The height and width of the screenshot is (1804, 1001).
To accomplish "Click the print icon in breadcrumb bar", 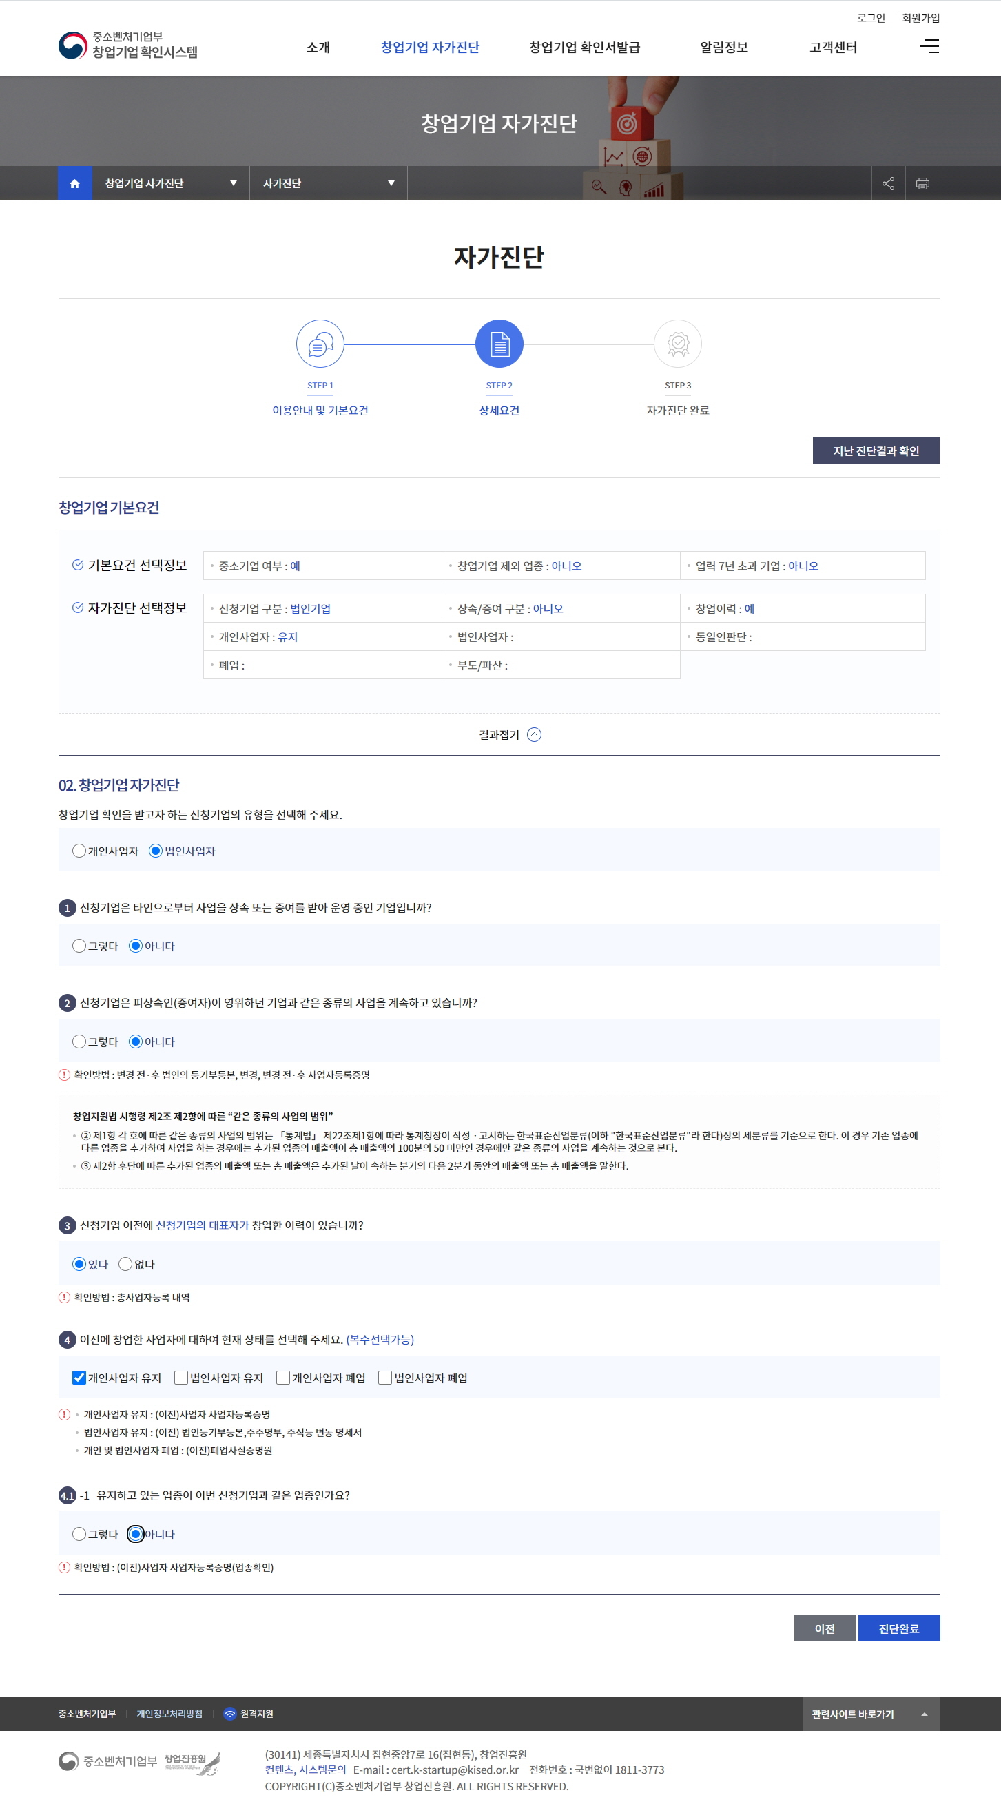I will point(922,183).
